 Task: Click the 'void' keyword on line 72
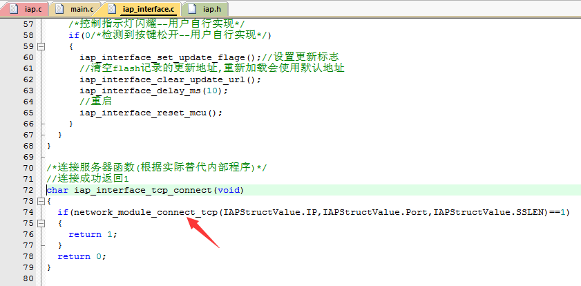[x=228, y=191]
